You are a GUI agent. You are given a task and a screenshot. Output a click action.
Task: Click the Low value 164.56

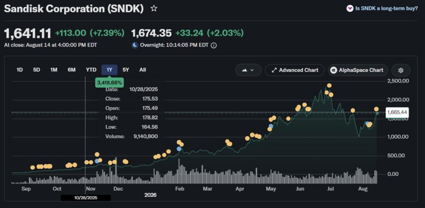pyautogui.click(x=150, y=127)
